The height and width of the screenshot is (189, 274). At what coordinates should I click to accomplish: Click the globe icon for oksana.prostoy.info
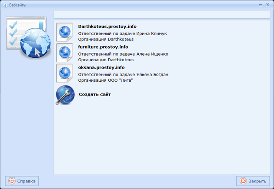64,73
